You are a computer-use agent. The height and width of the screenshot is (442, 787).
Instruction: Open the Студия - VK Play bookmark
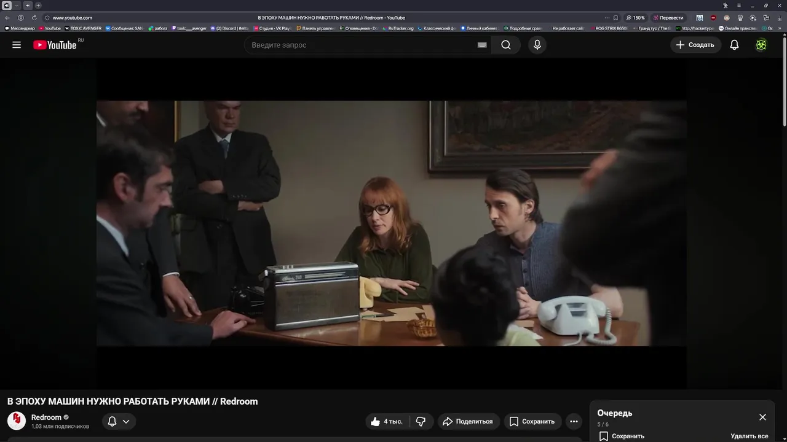[272, 28]
